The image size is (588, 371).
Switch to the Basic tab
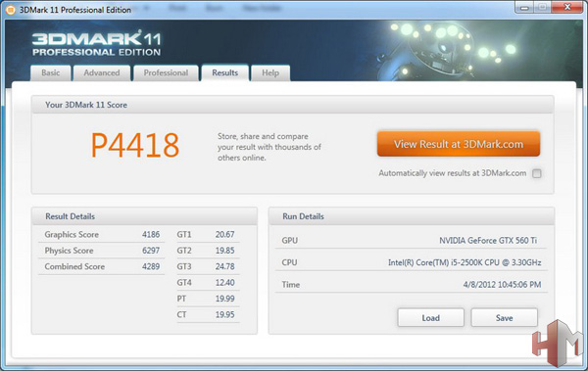(51, 73)
